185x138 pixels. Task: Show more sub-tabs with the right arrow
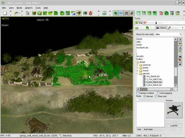click(183, 28)
